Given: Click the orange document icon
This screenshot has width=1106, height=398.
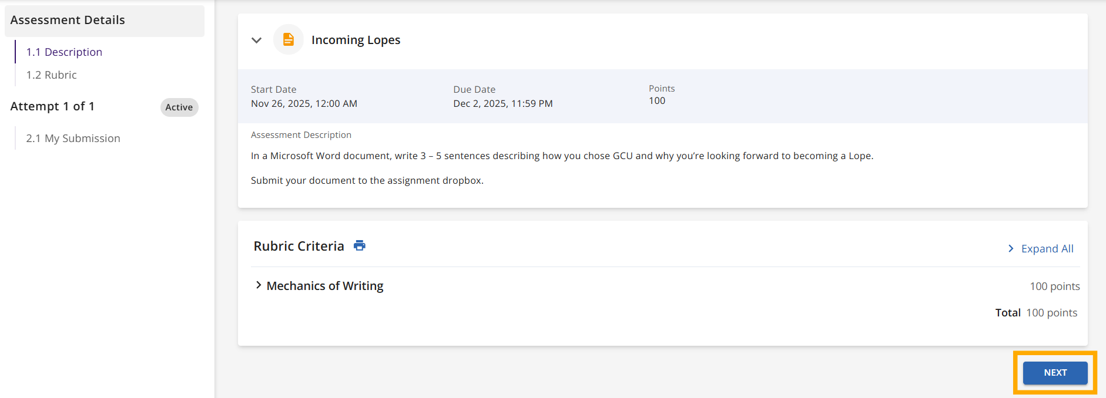Looking at the screenshot, I should (288, 39).
